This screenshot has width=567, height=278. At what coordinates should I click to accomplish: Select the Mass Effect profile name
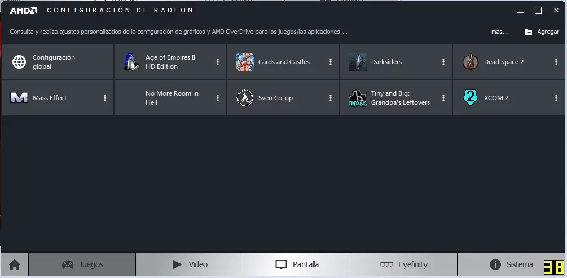tap(50, 98)
